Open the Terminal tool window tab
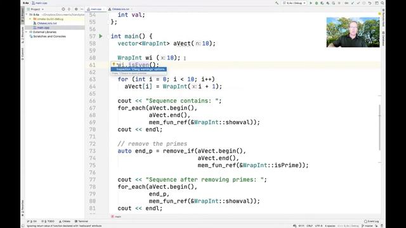Screen dimensions: 406x228 pyautogui.click(x=82, y=222)
